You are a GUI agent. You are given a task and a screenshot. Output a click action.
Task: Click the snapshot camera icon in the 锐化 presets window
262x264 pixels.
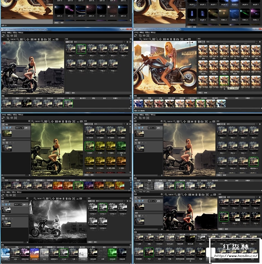[45, 39]
